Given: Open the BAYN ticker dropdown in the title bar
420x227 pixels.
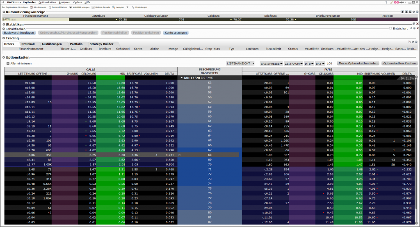Looking at the screenshot, I should (21, 2).
